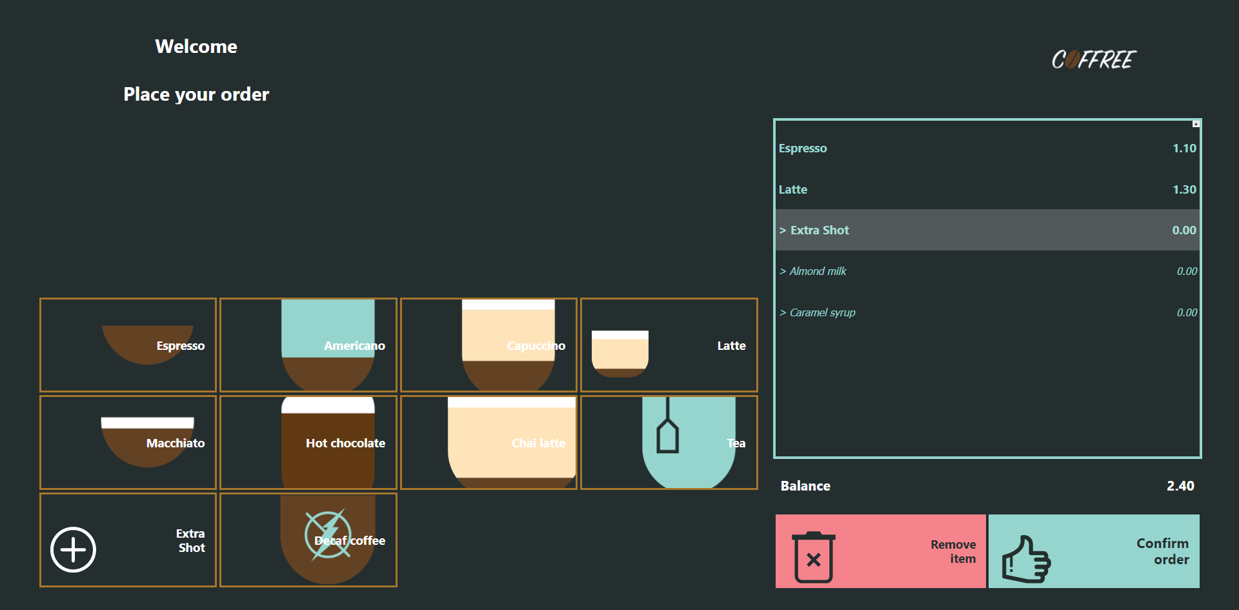Screen dimensions: 1239x610
Task: Select the Espresso row in the order list
Action: click(987, 148)
